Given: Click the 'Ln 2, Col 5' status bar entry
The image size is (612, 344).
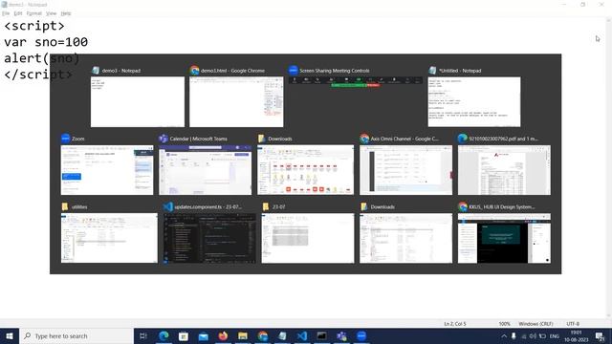Looking at the screenshot, I should click(455, 324).
